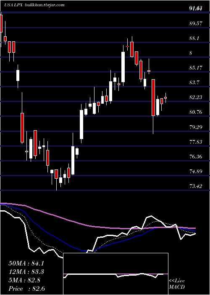210x295 pixels.
Task: Click inside the Live MACD inset panel
Action: pos(115,274)
